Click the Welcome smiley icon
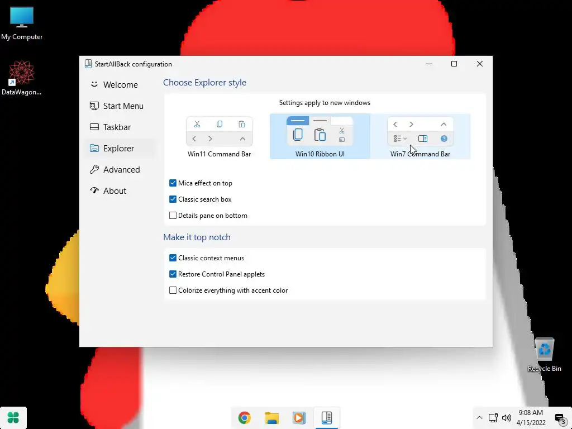Viewport: 572px width, 429px height. click(94, 84)
